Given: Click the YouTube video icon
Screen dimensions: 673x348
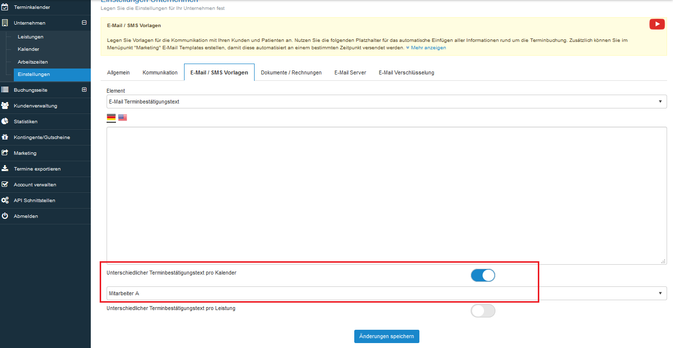Looking at the screenshot, I should tap(657, 24).
